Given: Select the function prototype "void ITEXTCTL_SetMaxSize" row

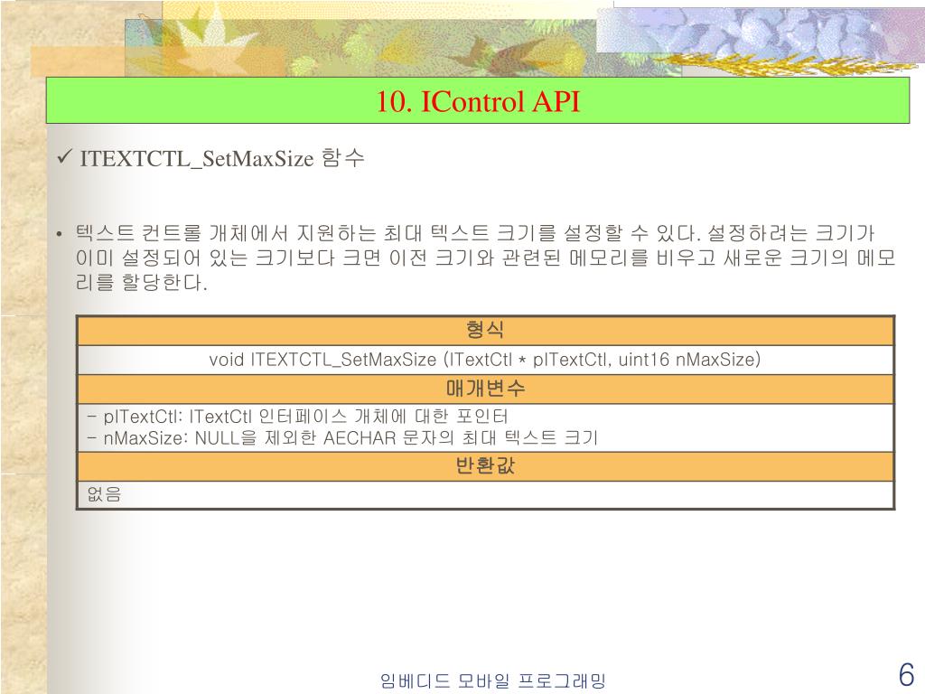Looking at the screenshot, I should [485, 360].
